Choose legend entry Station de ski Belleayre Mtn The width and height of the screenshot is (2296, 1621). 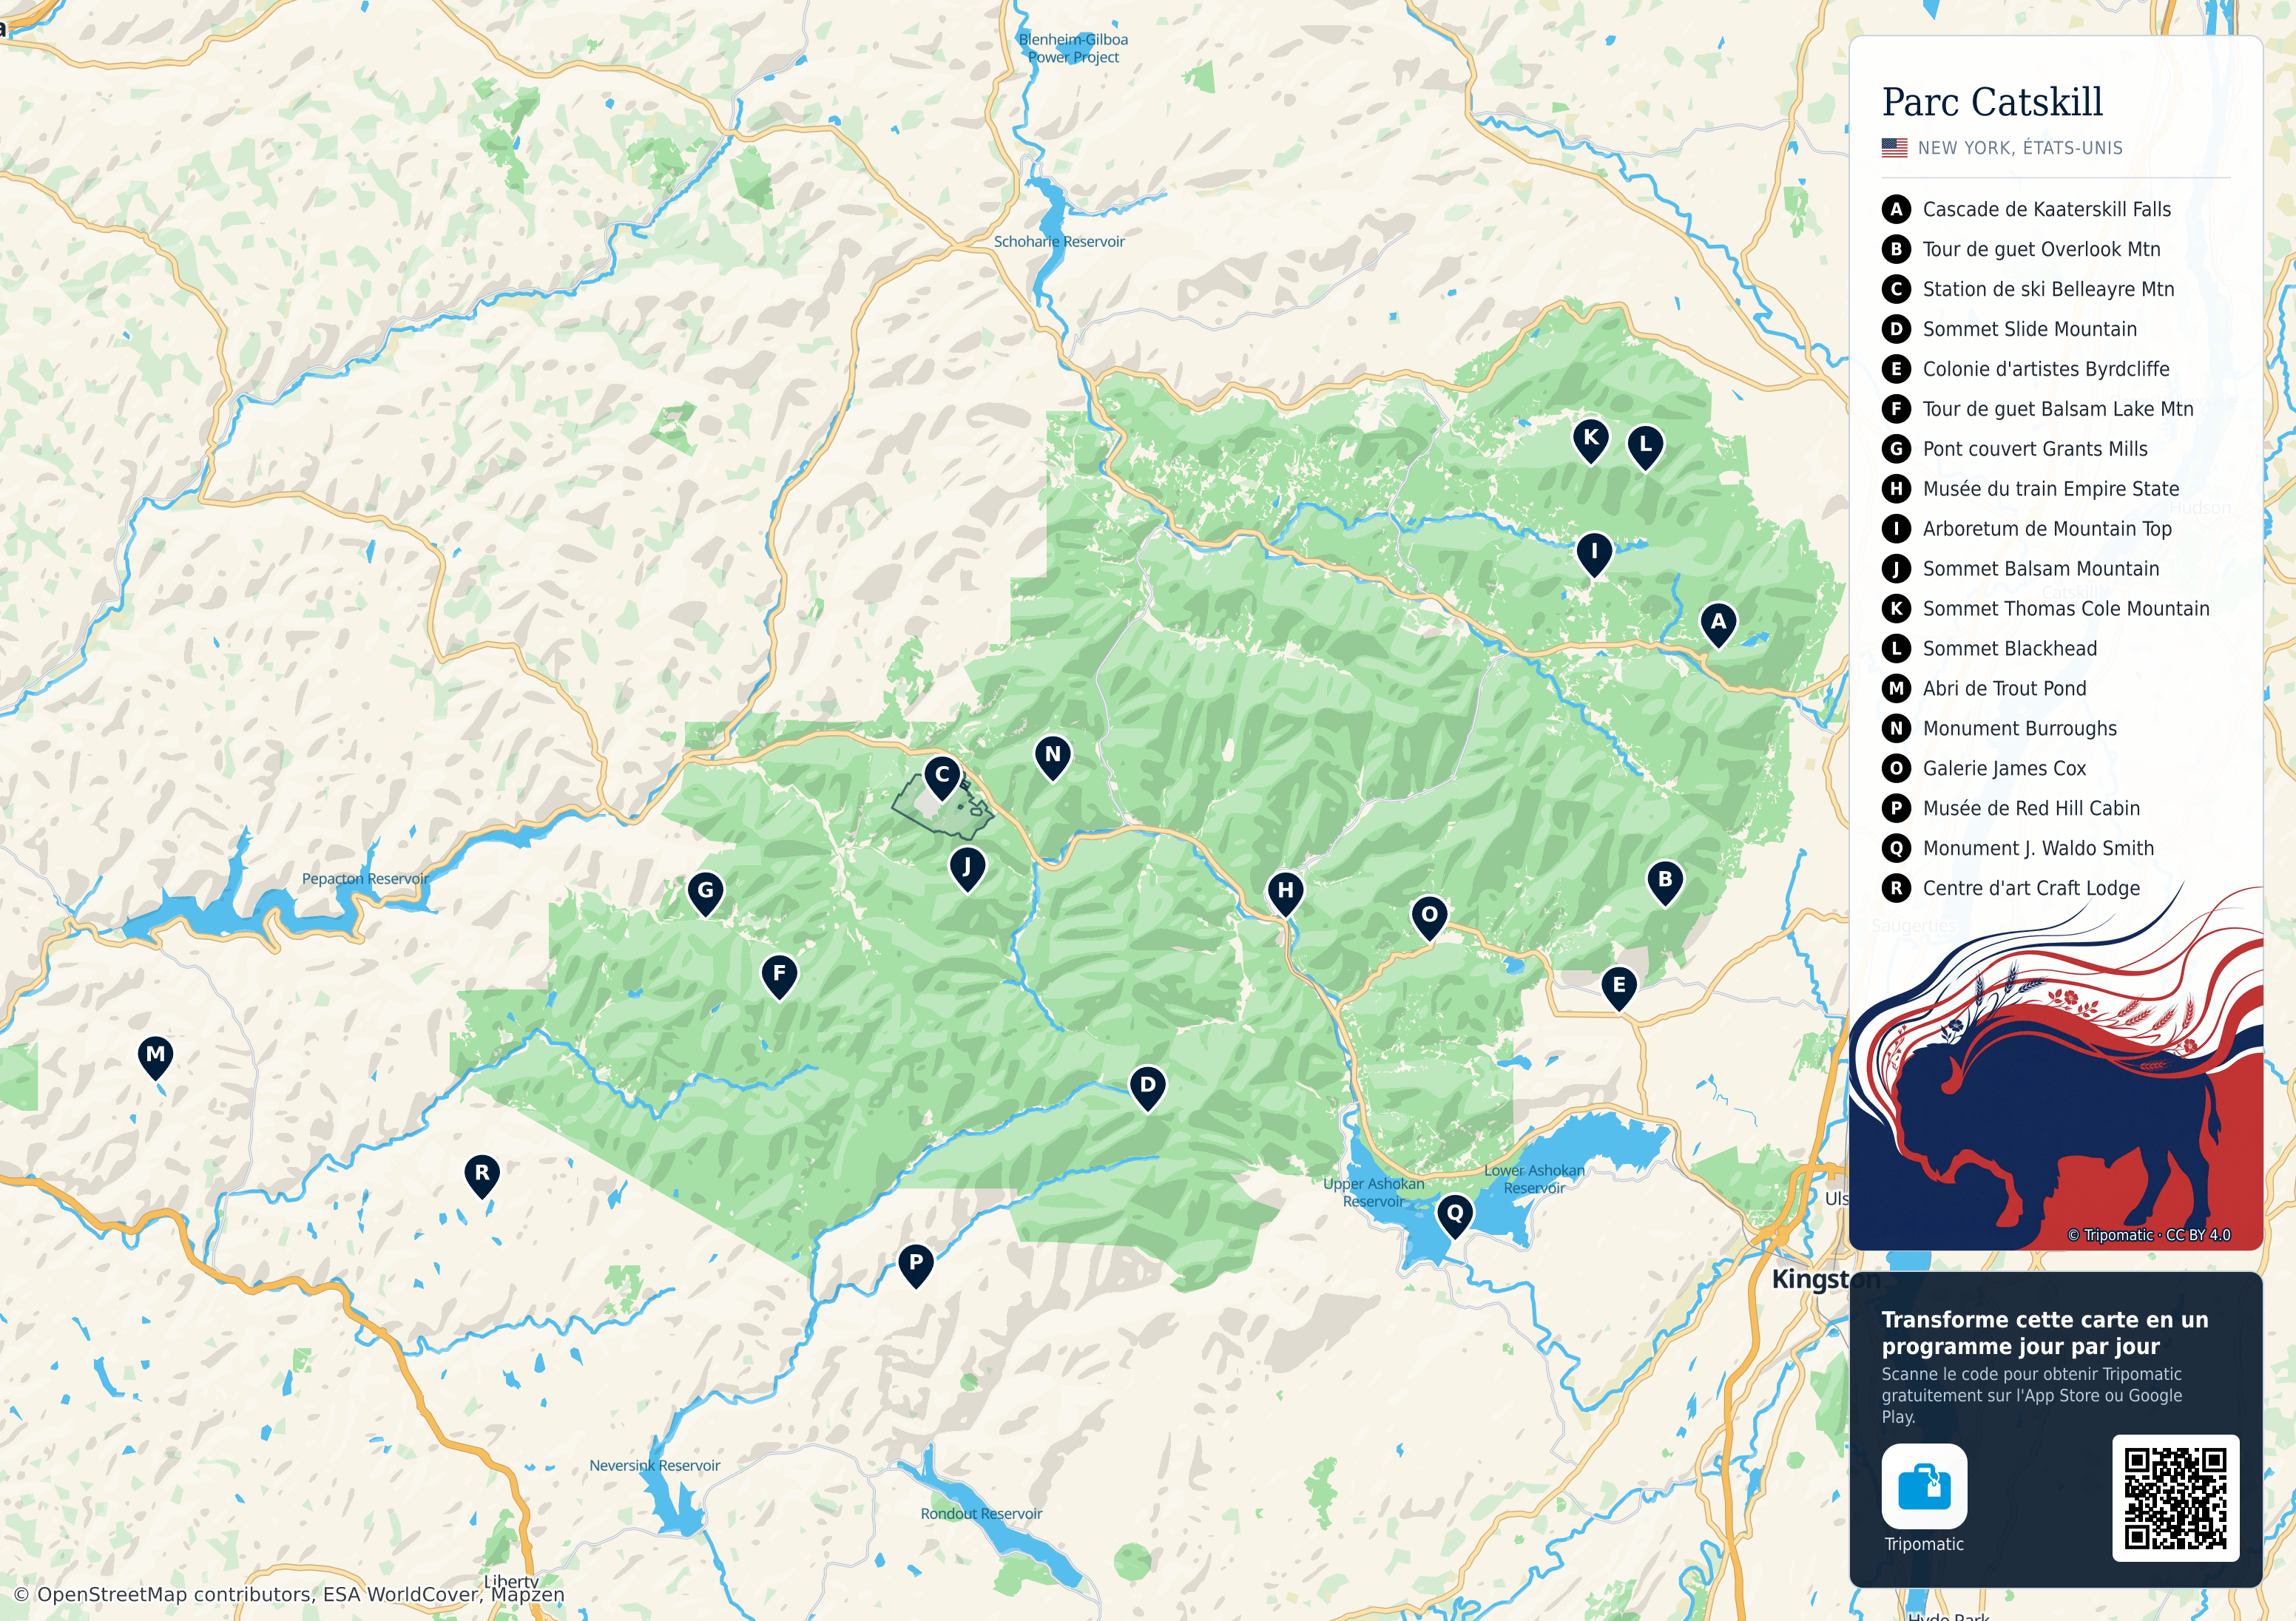coord(2028,289)
